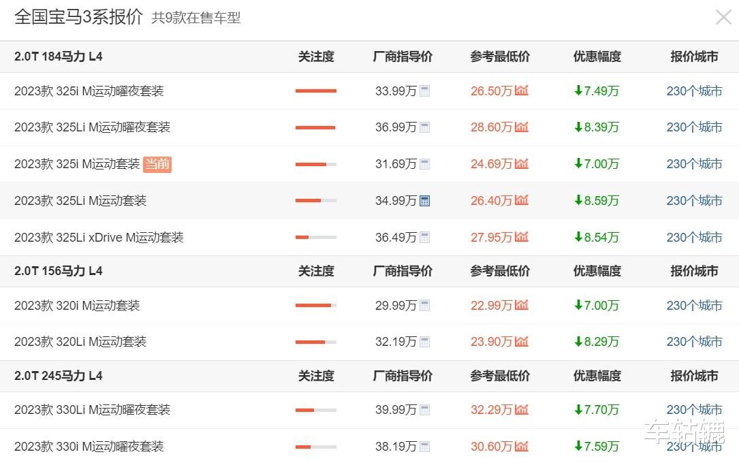Click guide price 39.99万
The width and height of the screenshot is (739, 463).
[396, 410]
